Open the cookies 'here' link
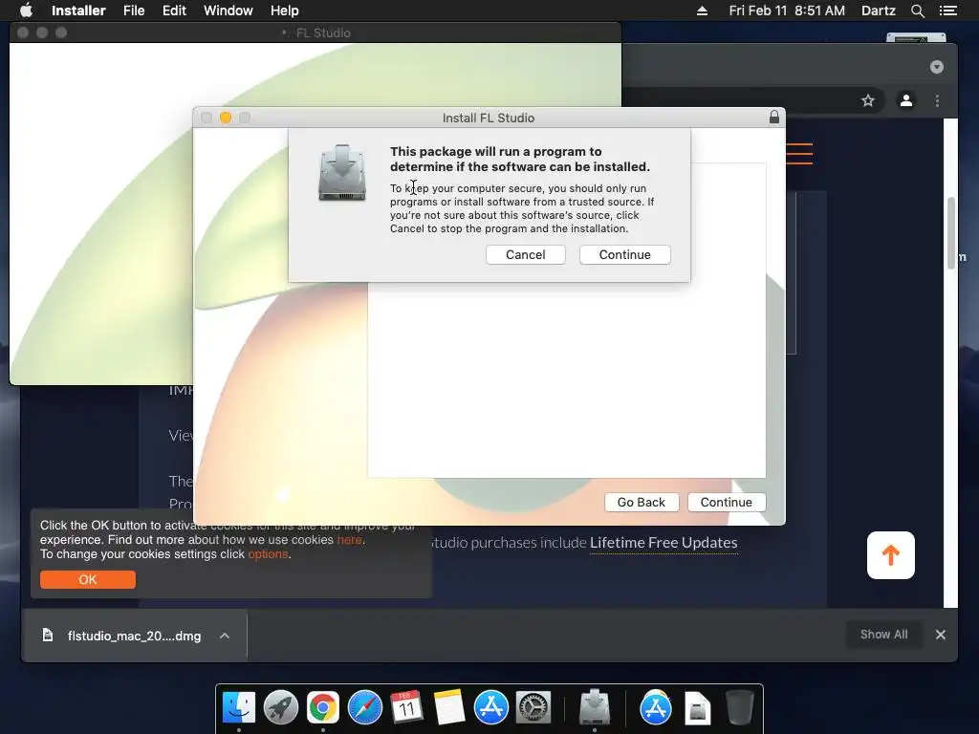This screenshot has height=734, width=979. point(350,540)
